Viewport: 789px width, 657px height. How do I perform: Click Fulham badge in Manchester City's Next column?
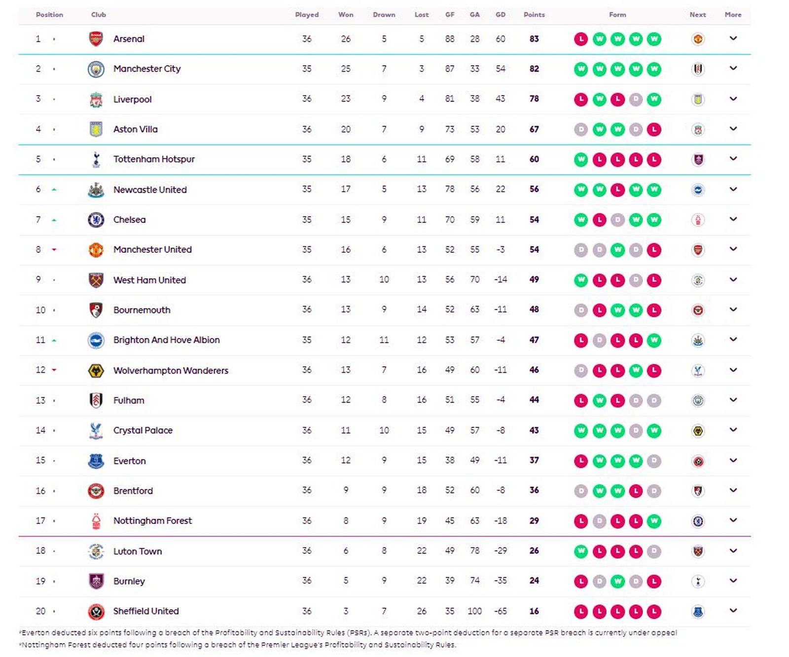(x=698, y=69)
